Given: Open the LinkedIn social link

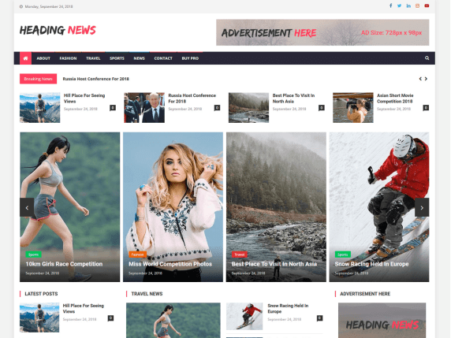Looking at the screenshot, I should pyautogui.click(x=408, y=6).
